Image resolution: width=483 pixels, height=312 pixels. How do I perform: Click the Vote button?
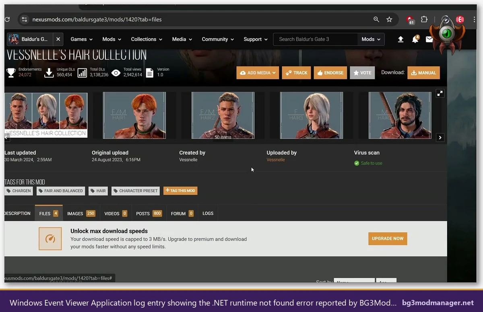[x=362, y=73]
